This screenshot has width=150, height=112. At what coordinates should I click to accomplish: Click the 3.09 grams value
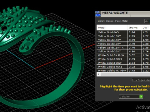click(x=132, y=40)
